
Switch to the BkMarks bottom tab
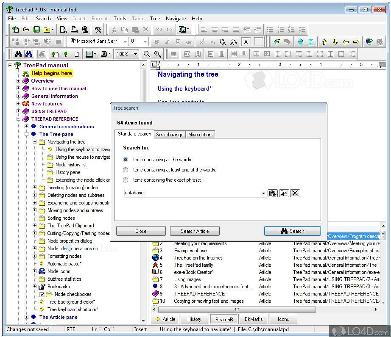(254, 319)
